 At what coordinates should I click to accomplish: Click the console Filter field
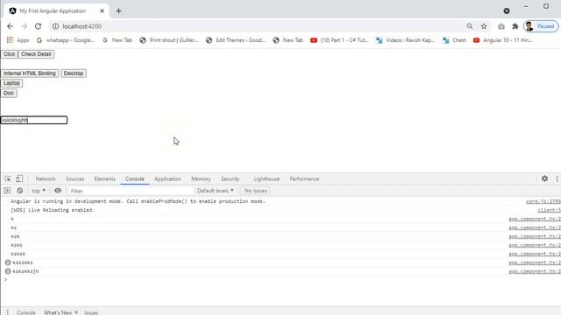(131, 191)
